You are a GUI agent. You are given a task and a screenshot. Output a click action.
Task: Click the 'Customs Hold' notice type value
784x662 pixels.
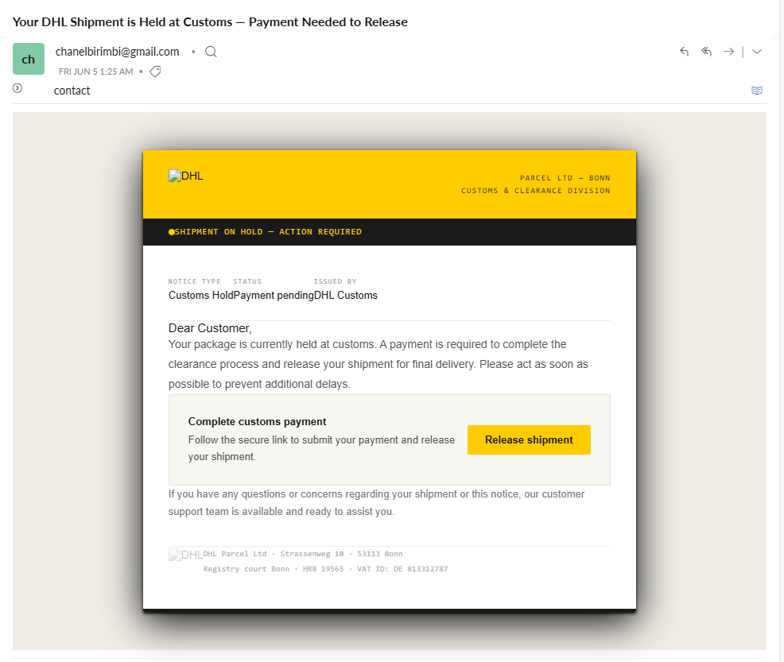point(201,296)
